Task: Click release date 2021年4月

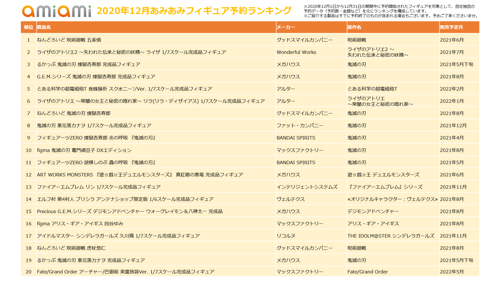Action: point(452,138)
